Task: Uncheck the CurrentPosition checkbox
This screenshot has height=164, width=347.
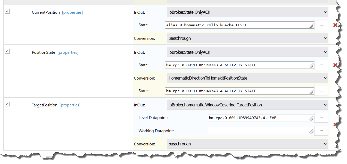Action: (x=7, y=11)
